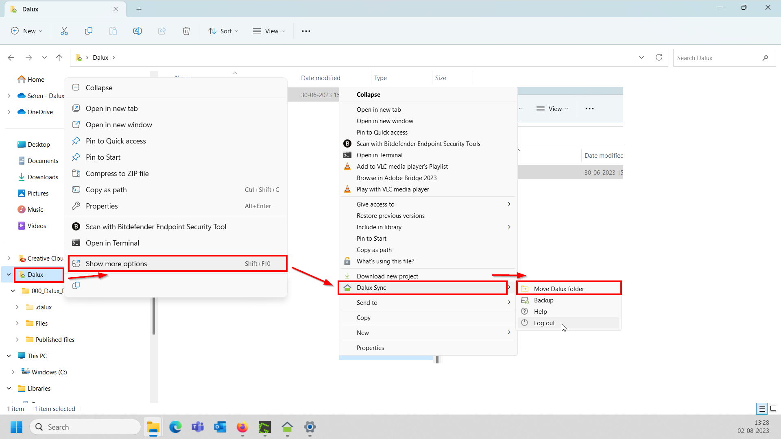Screen dimensions: 781x439
Task: Click Log out in Dalux Sync submenu
Action: pyautogui.click(x=544, y=323)
